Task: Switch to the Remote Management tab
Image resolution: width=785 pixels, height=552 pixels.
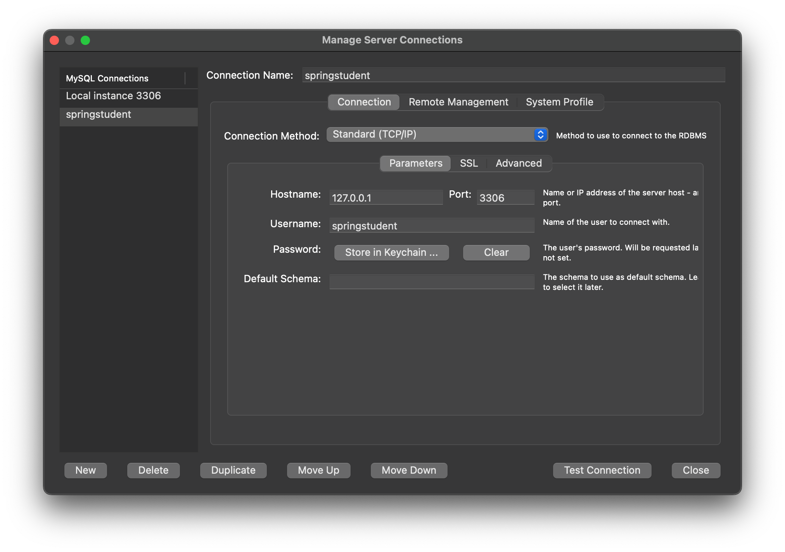Action: 458,102
